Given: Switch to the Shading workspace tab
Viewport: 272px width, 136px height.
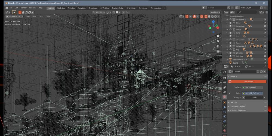Looking at the screenshot, I should point(71,8).
